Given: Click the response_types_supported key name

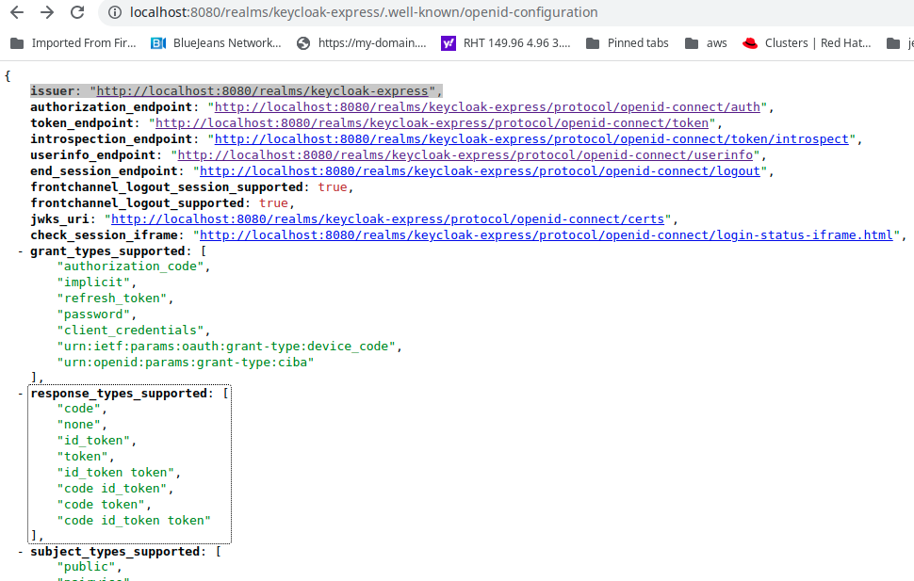Looking at the screenshot, I should 119,394.
